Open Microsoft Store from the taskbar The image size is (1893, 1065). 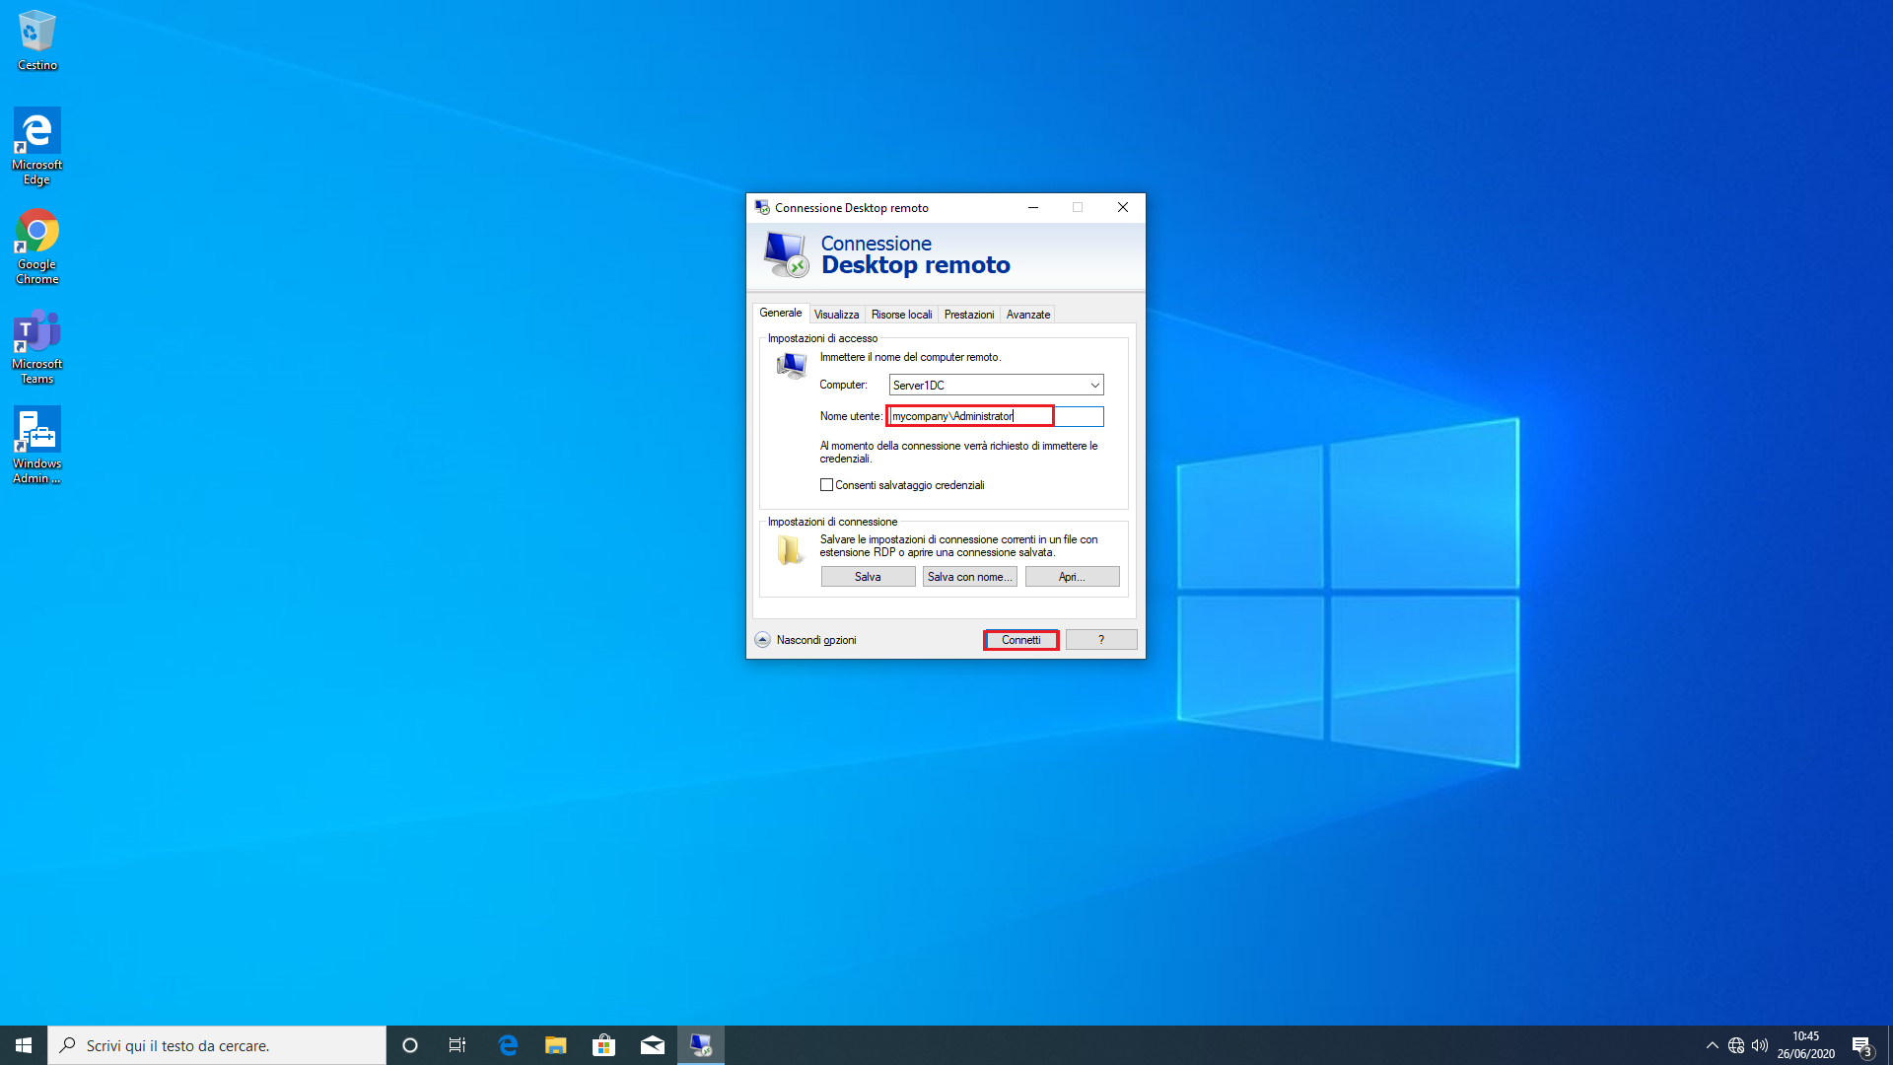pyautogui.click(x=603, y=1044)
